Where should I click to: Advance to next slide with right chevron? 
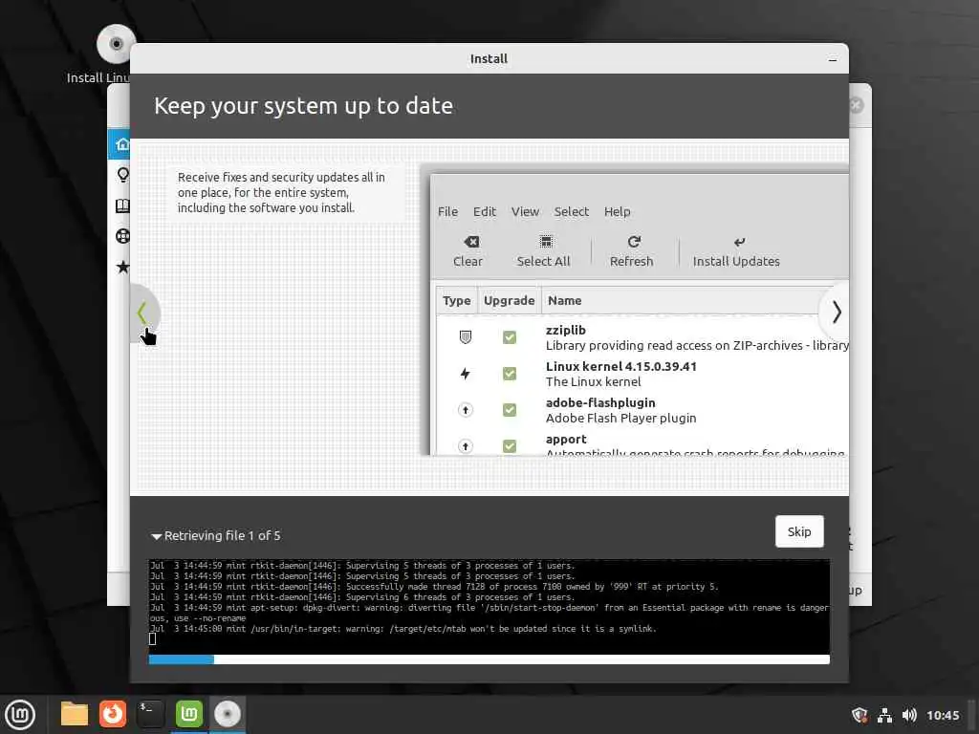point(836,312)
